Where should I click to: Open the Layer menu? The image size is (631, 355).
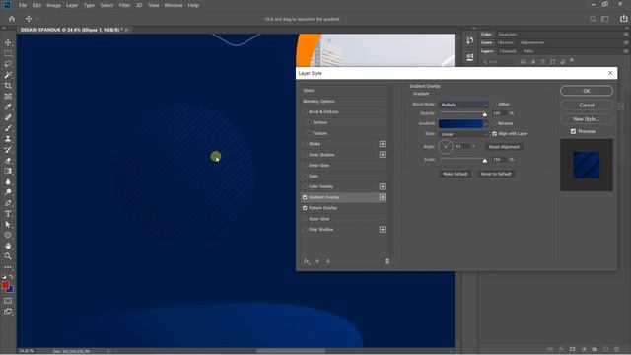(72, 5)
